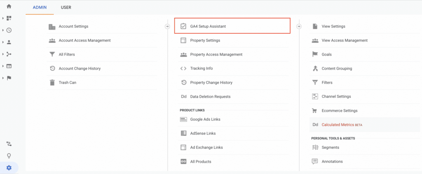Image resolution: width=422 pixels, height=174 pixels.
Task: Click the Admin gear icon
Action: coord(9,168)
